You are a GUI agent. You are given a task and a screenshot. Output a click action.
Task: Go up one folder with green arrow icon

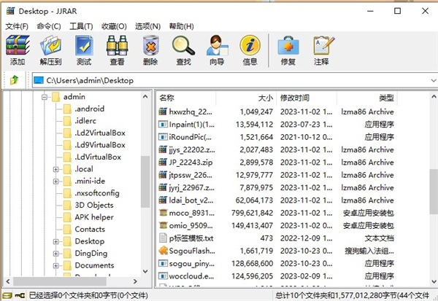tap(15, 80)
